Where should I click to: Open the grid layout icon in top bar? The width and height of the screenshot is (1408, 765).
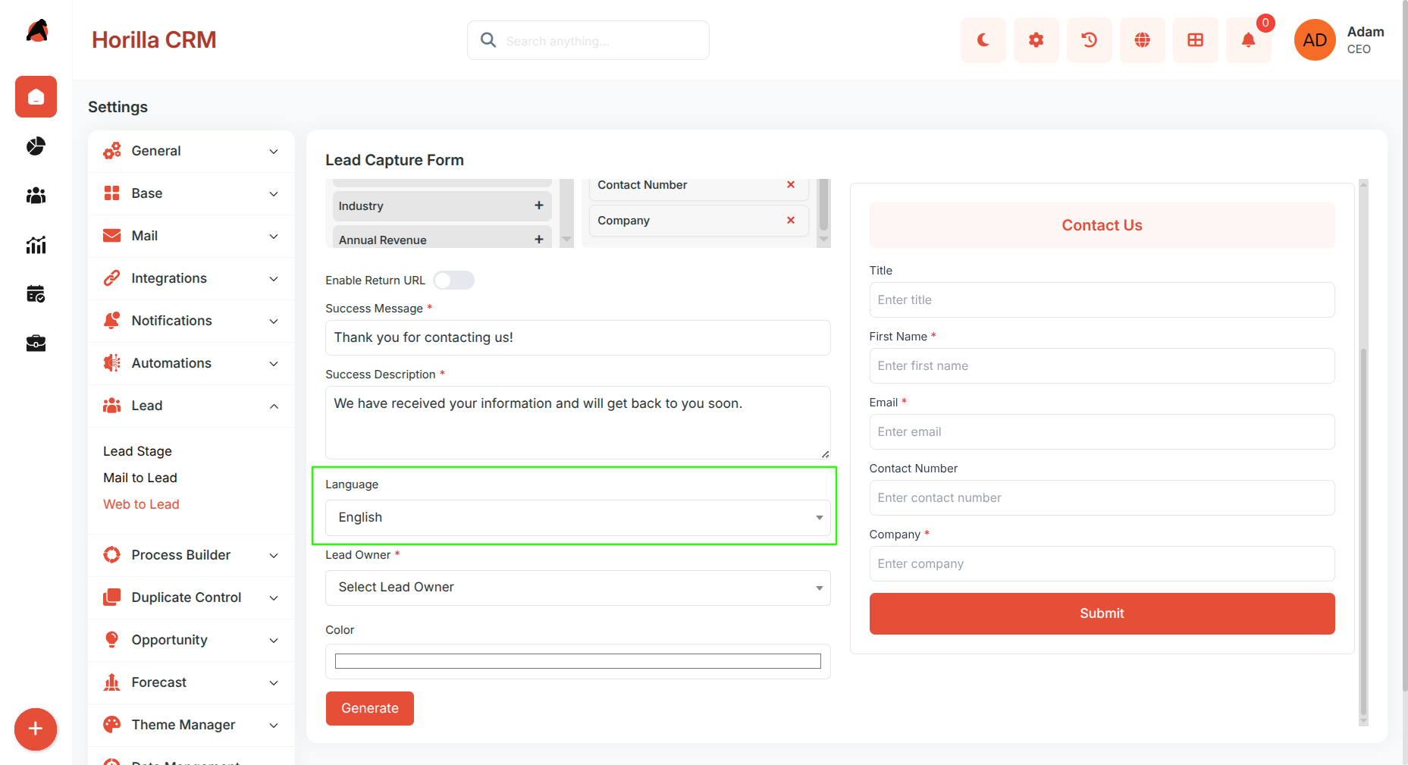point(1195,40)
